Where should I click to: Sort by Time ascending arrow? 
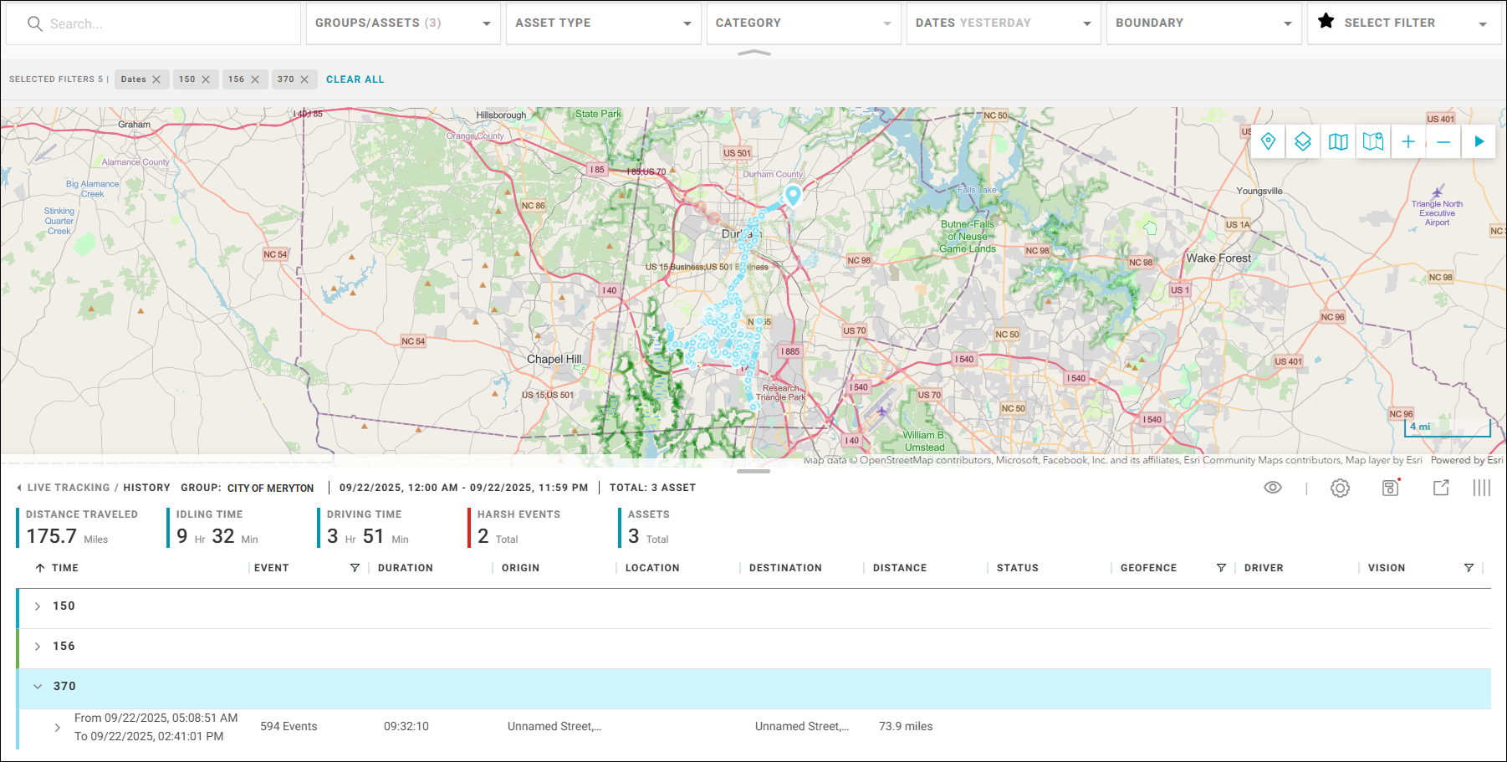click(x=40, y=568)
